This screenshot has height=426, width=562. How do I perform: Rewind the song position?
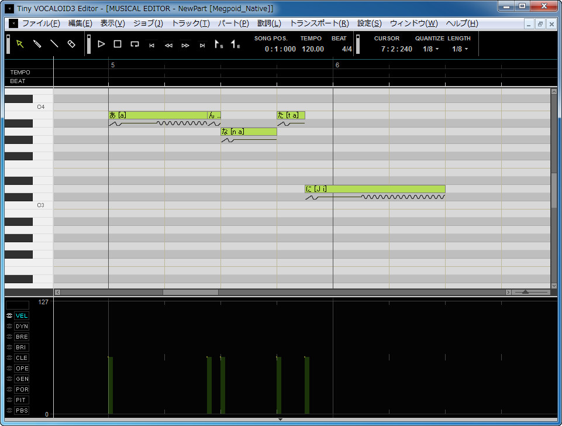click(168, 46)
